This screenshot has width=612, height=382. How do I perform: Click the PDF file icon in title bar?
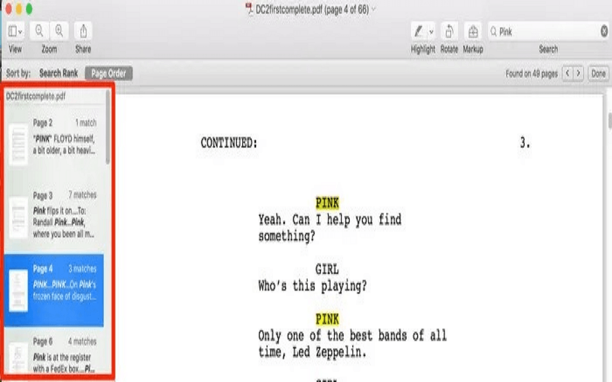click(x=249, y=9)
